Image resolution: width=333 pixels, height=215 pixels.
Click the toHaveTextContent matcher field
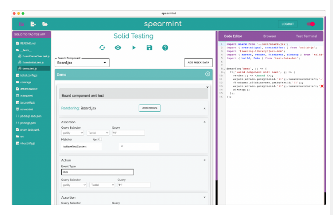pos(81,146)
